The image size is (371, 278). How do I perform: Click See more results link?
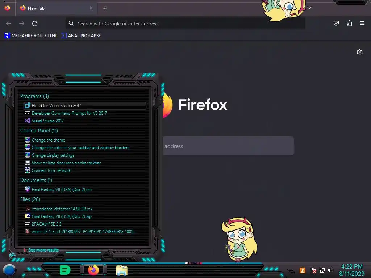pos(43,250)
